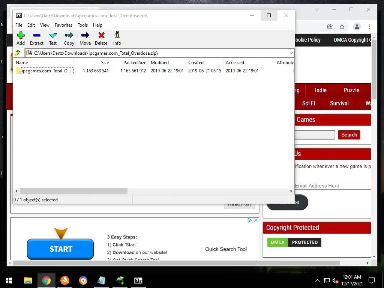Click the red Search button
The width and height of the screenshot is (384, 288).
coord(349,135)
